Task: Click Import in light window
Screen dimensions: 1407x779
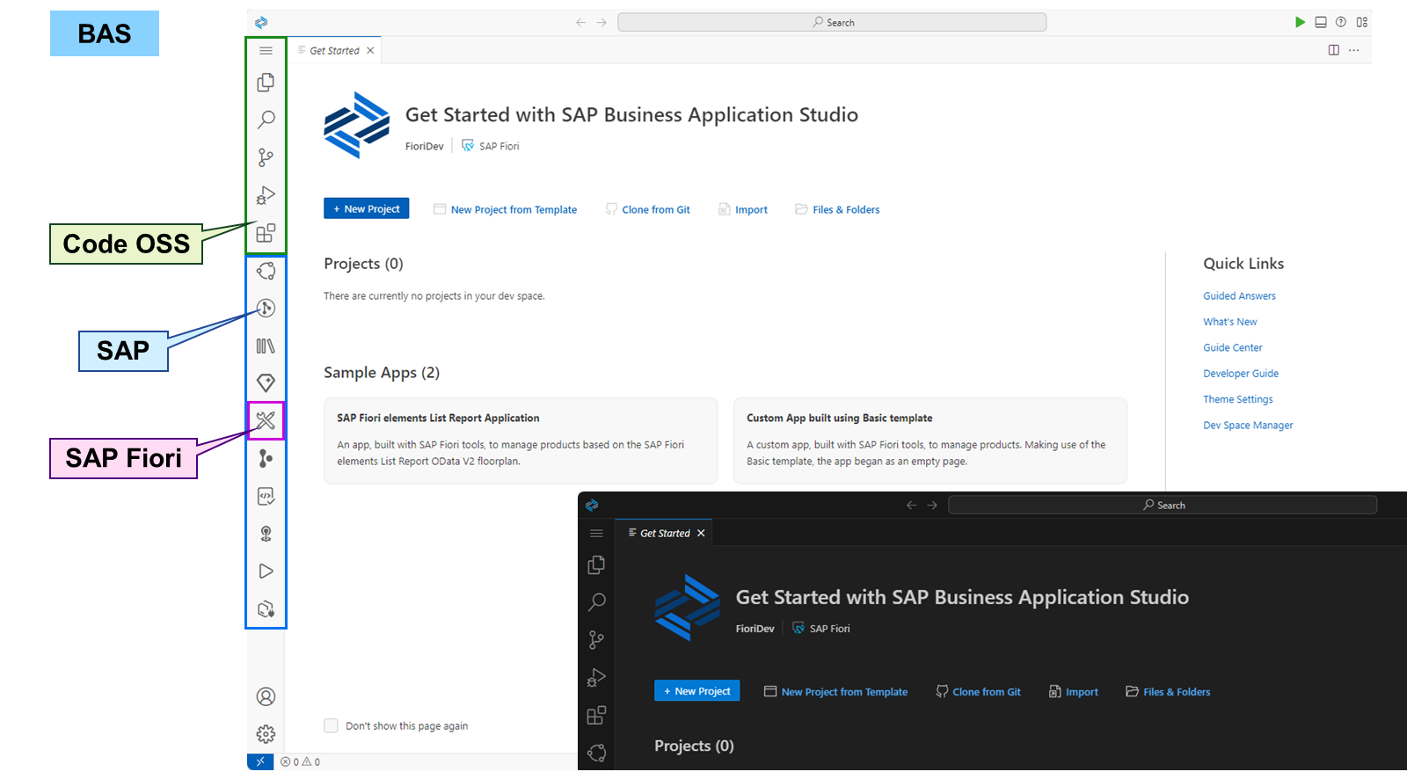Action: point(743,209)
